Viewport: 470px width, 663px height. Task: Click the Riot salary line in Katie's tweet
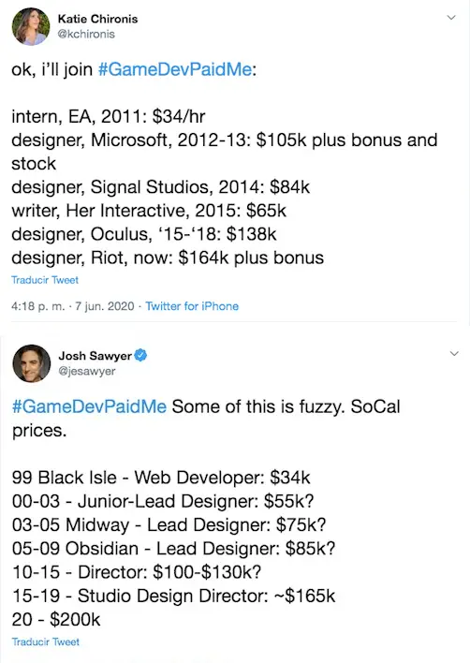[x=168, y=258]
